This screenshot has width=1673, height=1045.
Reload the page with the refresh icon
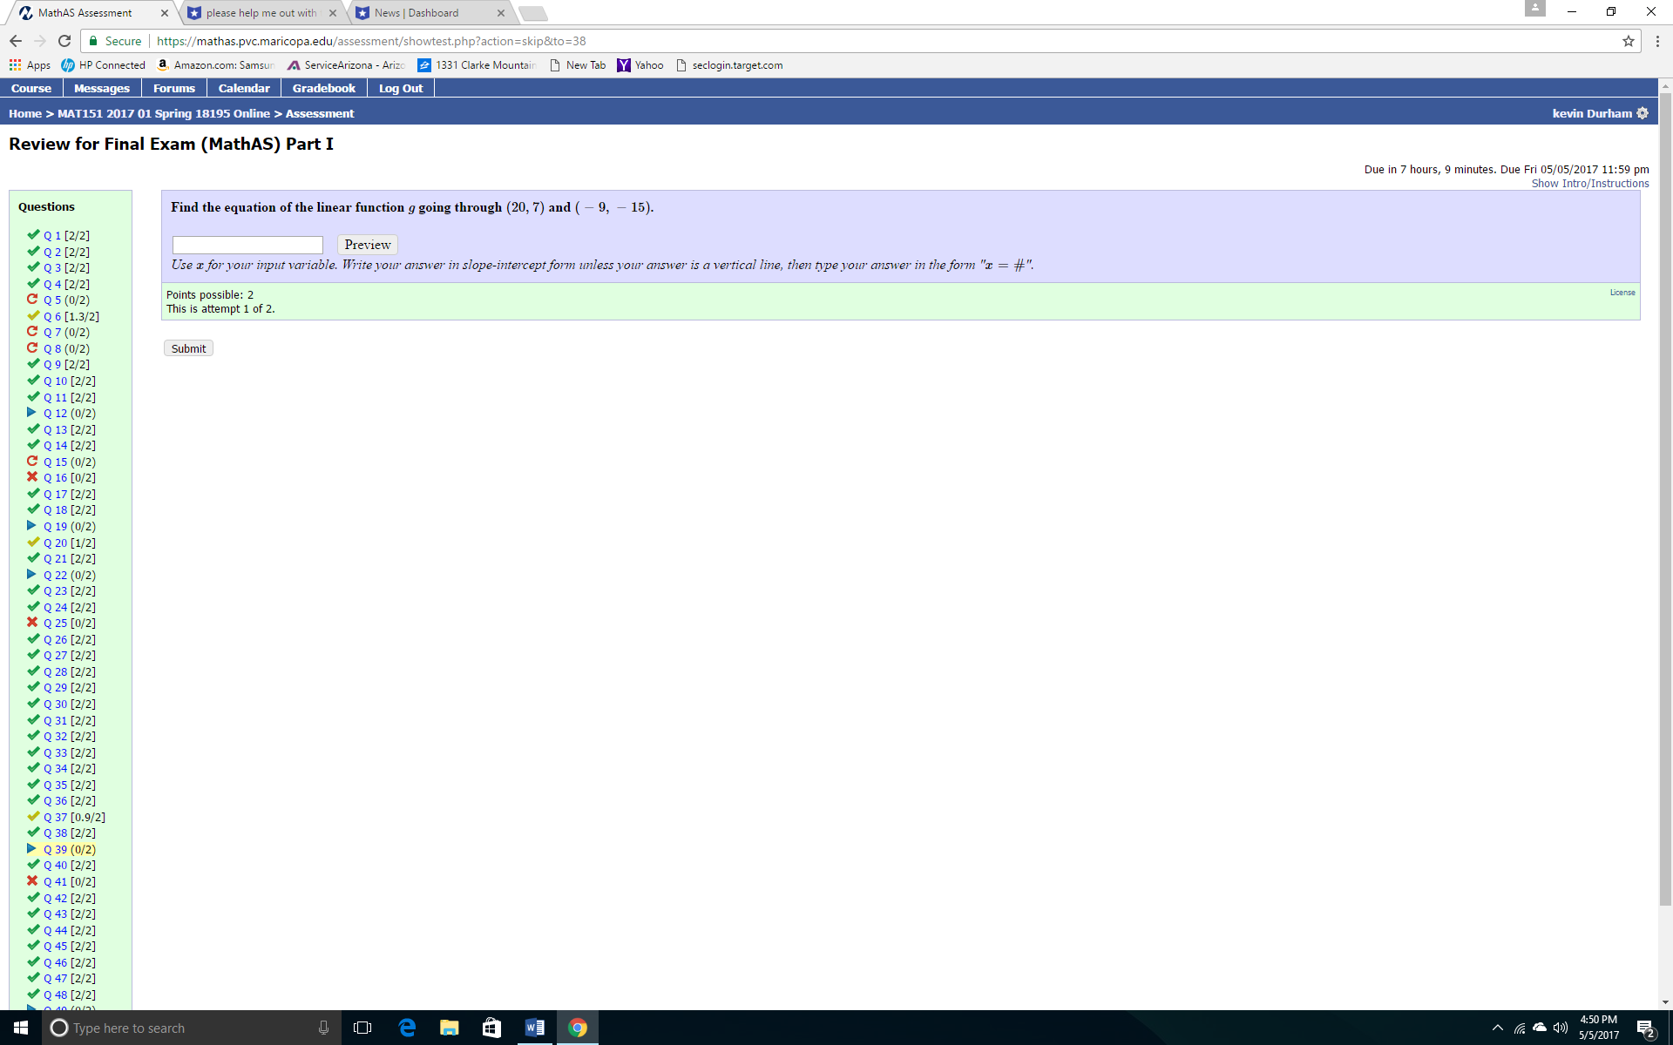(64, 41)
